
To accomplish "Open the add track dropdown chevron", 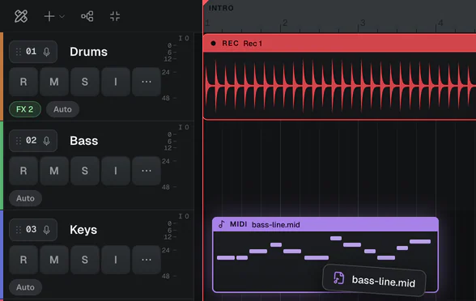I will tap(62, 16).
